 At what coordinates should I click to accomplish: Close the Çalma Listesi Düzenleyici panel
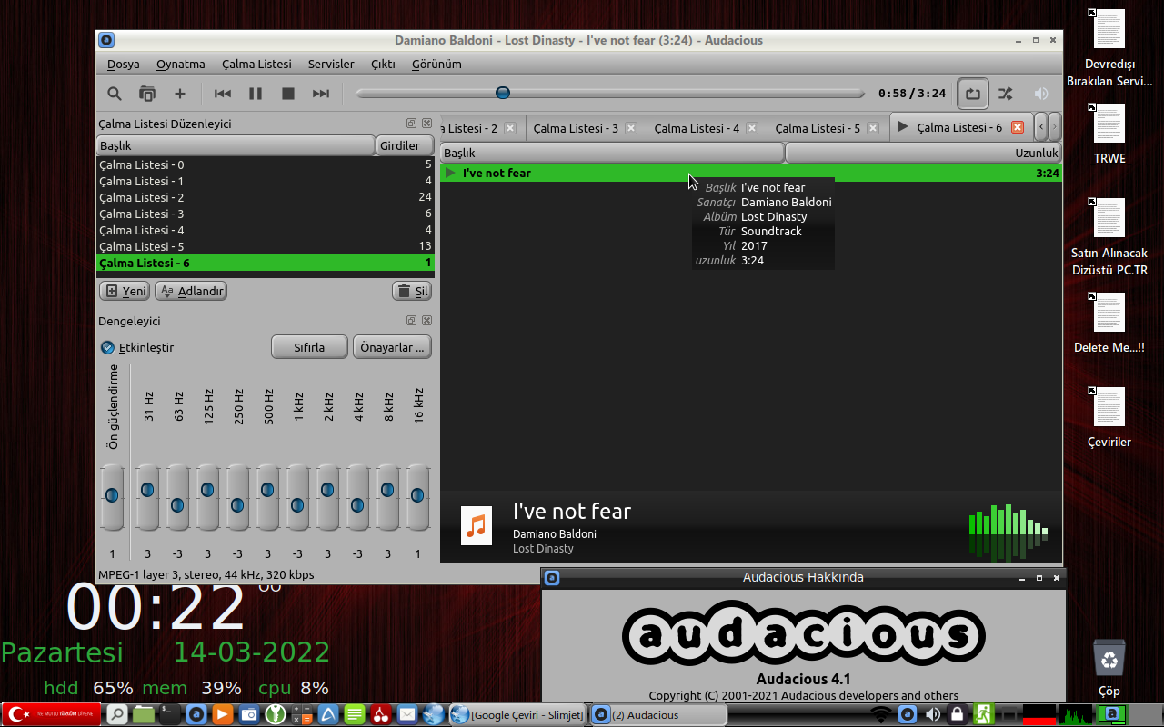click(x=426, y=124)
